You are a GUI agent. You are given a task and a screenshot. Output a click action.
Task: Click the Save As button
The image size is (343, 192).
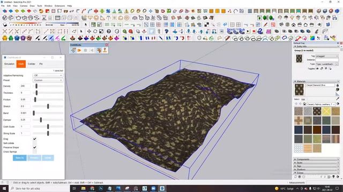[20, 158]
